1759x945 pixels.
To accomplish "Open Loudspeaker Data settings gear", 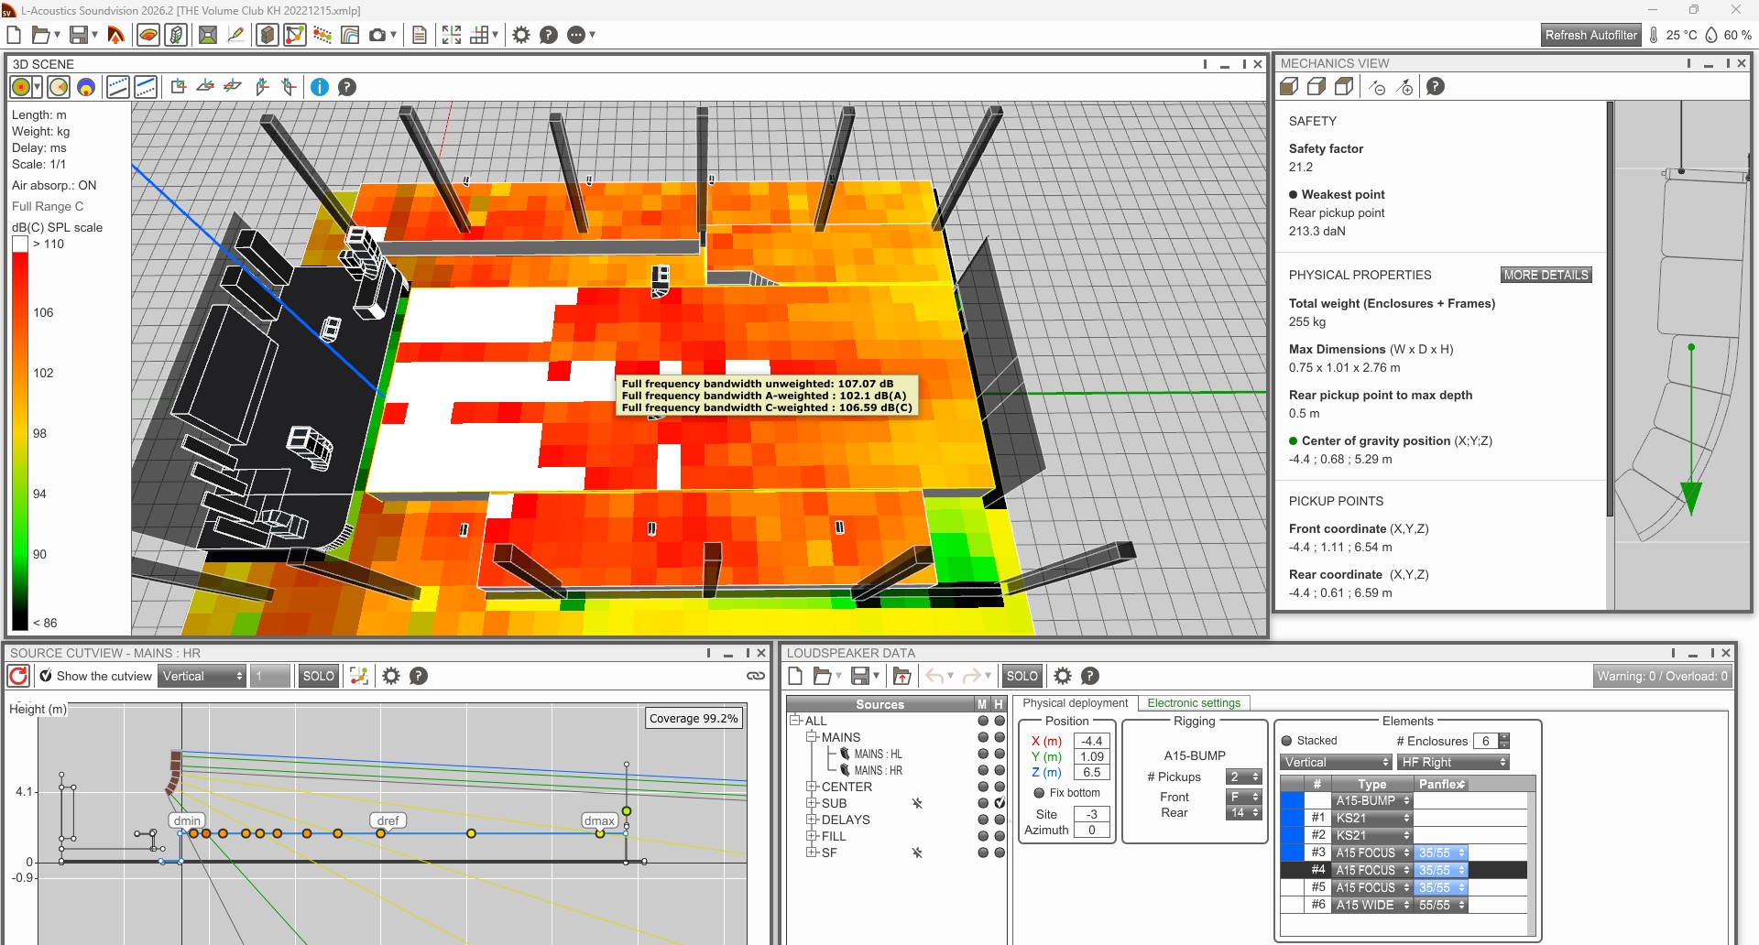I will pyautogui.click(x=1063, y=676).
